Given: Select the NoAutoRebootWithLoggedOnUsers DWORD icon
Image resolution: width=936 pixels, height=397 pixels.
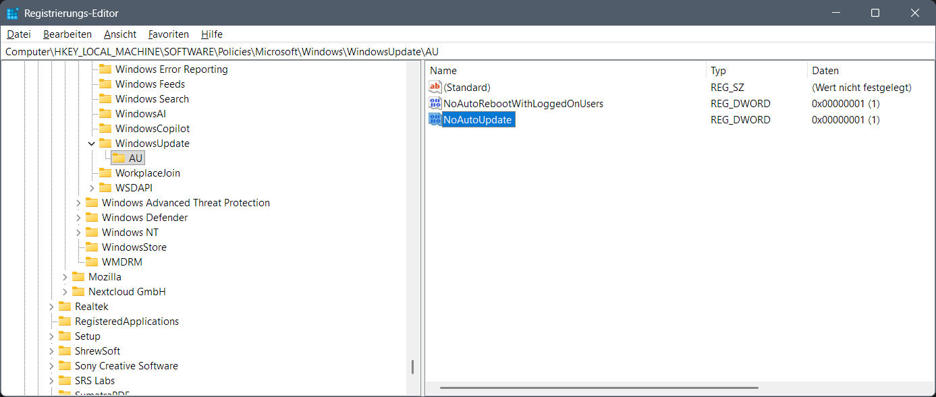Looking at the screenshot, I should tap(435, 103).
